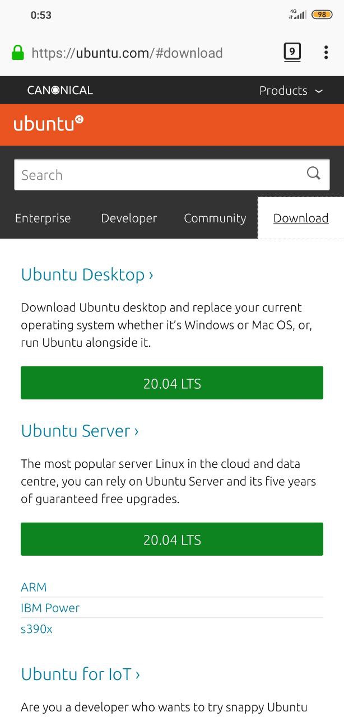Click the Canonical logo
The height and width of the screenshot is (717, 344).
60,90
